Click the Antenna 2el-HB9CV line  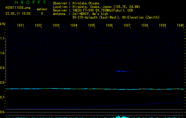click(x=80, y=14)
